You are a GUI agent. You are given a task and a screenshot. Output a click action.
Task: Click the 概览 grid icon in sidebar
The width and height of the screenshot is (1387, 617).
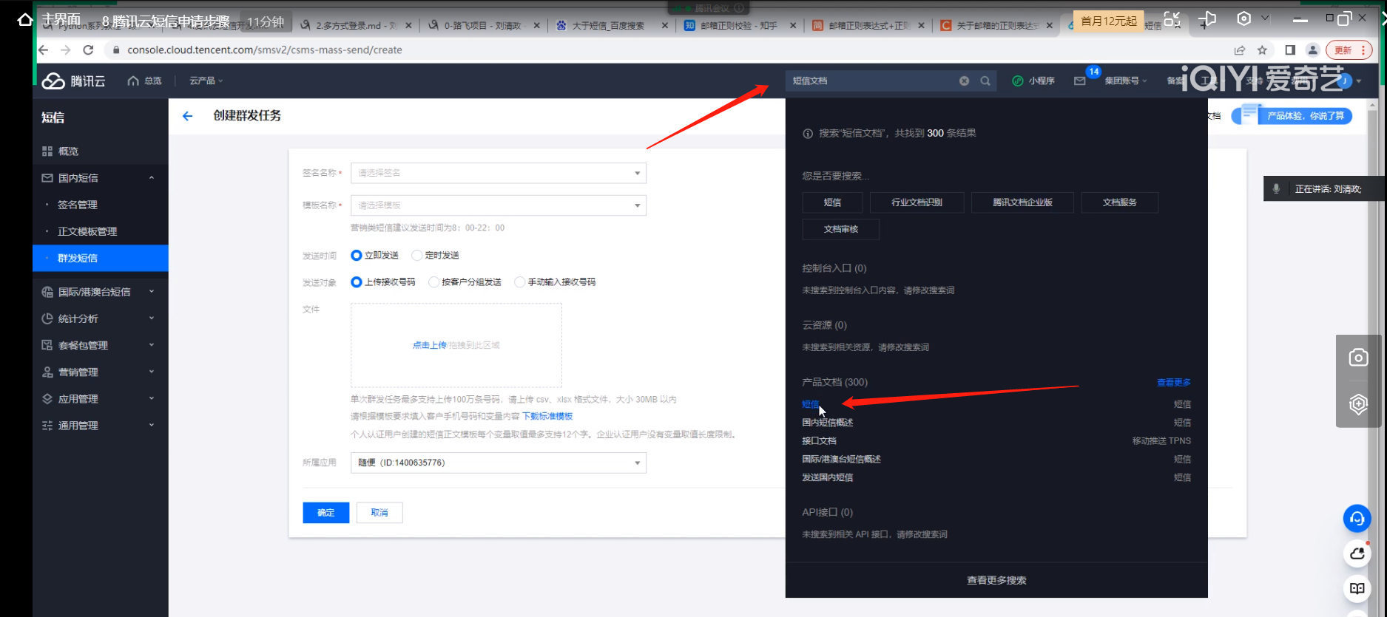coord(47,151)
